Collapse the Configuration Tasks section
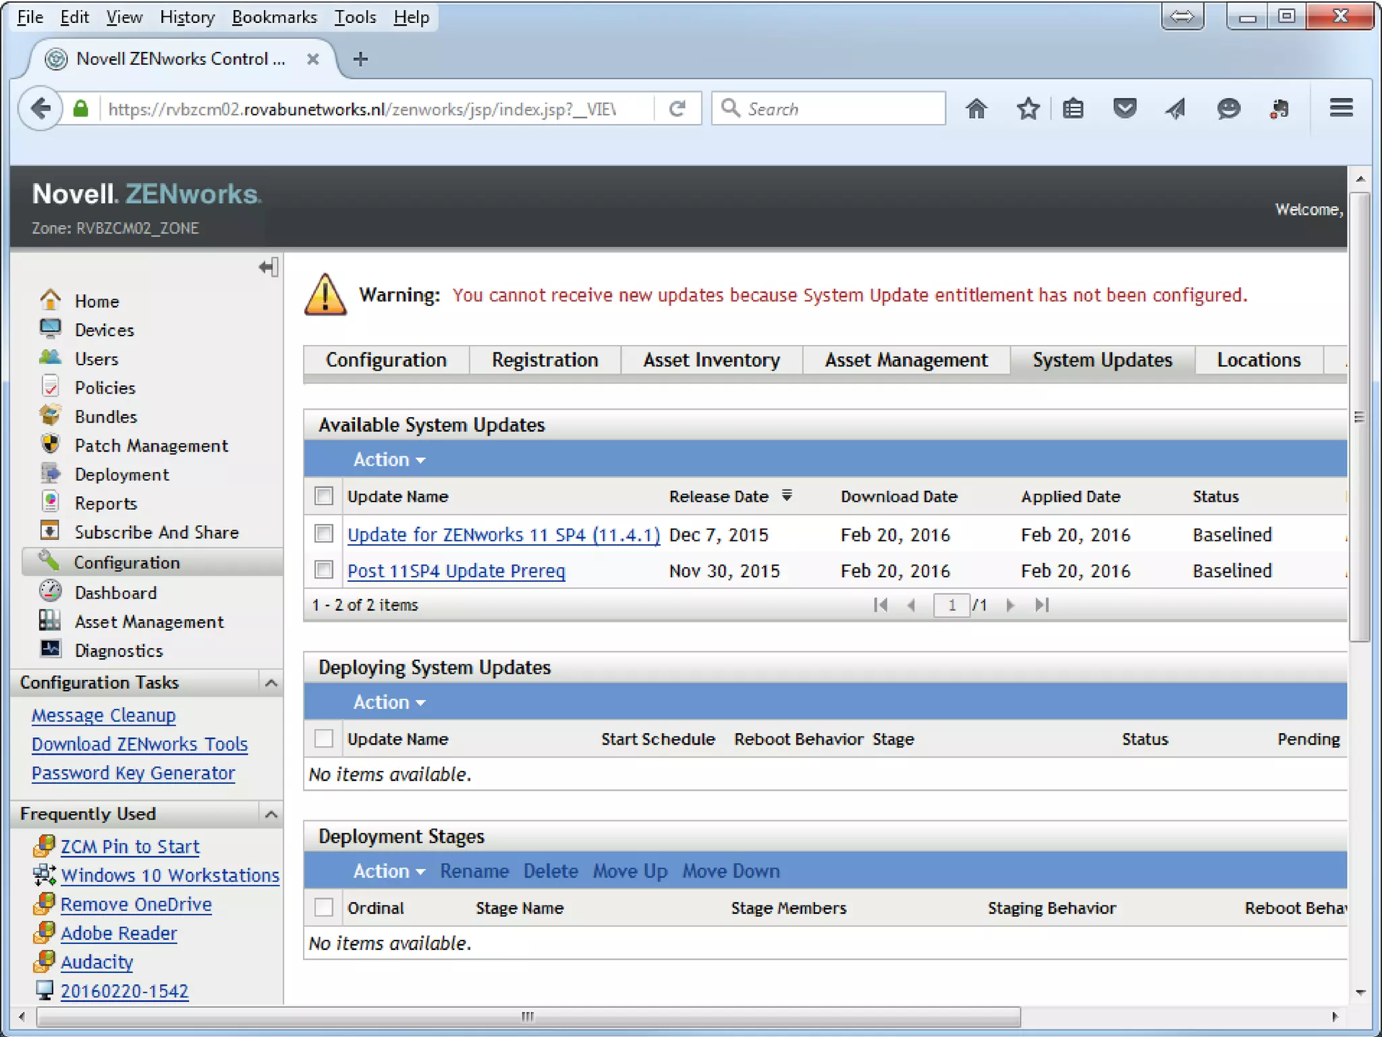Viewport: 1382px width, 1037px height. coord(271,683)
